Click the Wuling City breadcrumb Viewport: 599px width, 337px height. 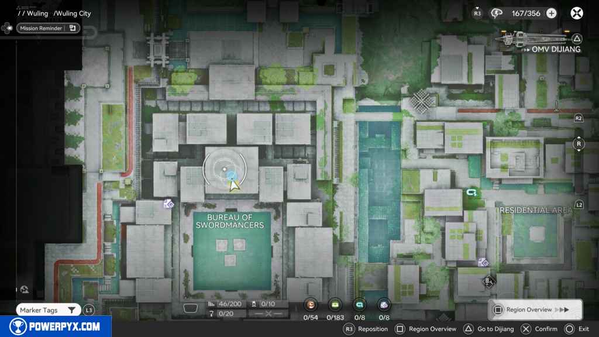tap(73, 13)
